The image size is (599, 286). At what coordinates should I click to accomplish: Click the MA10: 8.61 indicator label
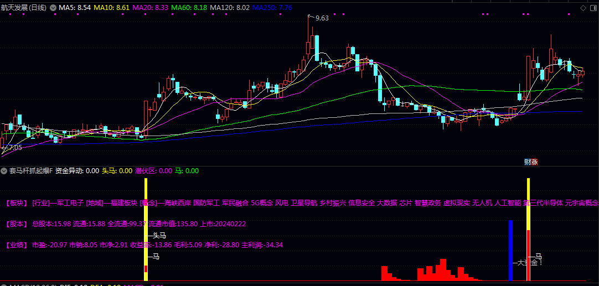(x=111, y=8)
